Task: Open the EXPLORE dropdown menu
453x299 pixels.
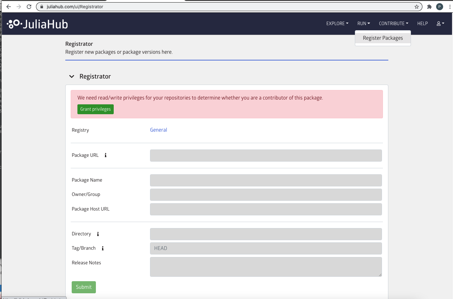Action: 337,24
